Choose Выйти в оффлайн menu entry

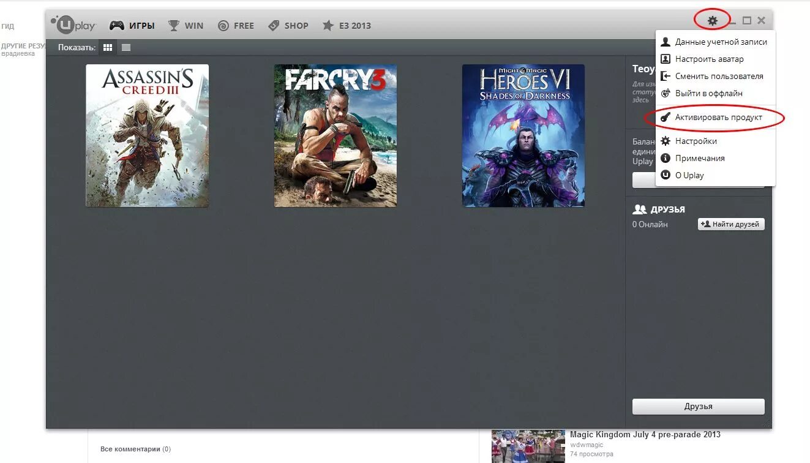coord(715,94)
